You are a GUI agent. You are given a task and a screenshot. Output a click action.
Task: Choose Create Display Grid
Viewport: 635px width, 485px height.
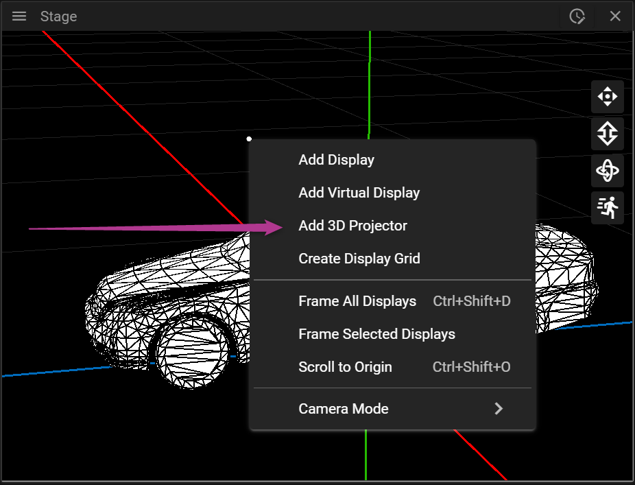pos(359,259)
